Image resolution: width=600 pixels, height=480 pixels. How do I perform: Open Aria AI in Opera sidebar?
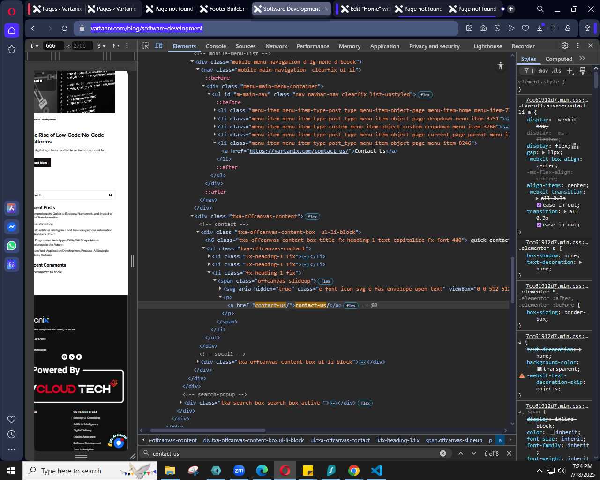[x=12, y=208]
